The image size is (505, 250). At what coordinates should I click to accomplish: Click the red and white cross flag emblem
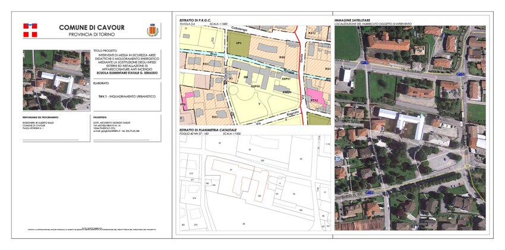[x=30, y=30]
